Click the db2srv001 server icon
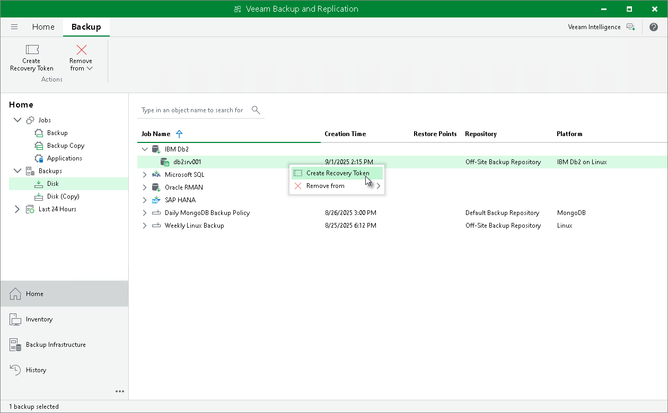Screen dimensions: 668x413 point(165,162)
